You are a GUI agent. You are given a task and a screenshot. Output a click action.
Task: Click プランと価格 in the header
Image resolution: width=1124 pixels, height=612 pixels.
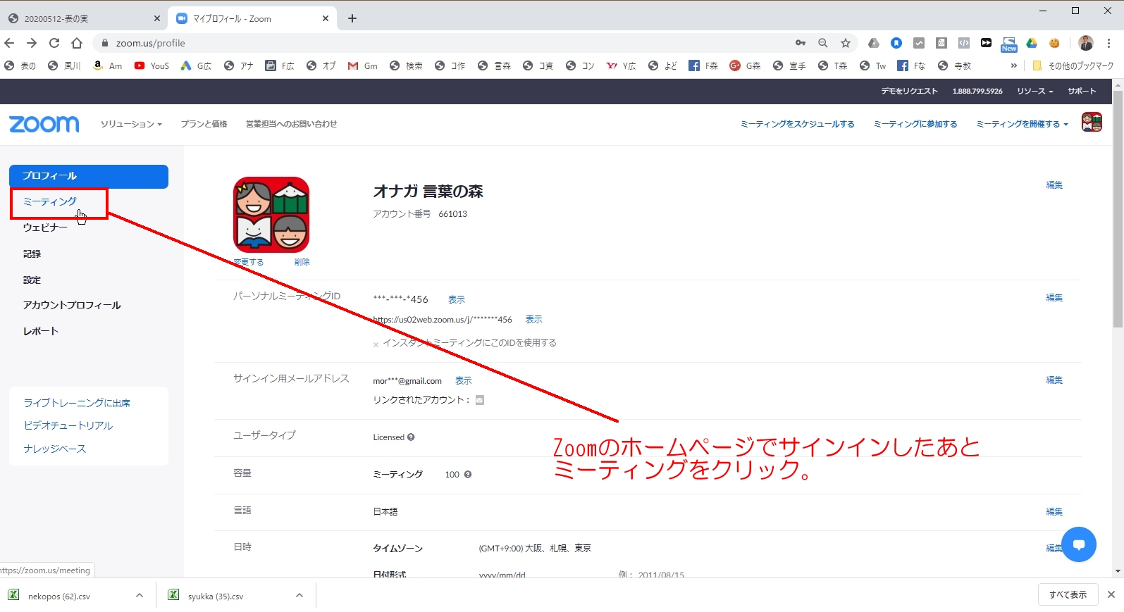[204, 124]
